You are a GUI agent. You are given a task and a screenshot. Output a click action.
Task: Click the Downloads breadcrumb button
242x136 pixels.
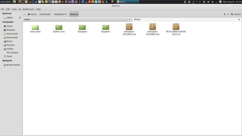[x=45, y=14]
